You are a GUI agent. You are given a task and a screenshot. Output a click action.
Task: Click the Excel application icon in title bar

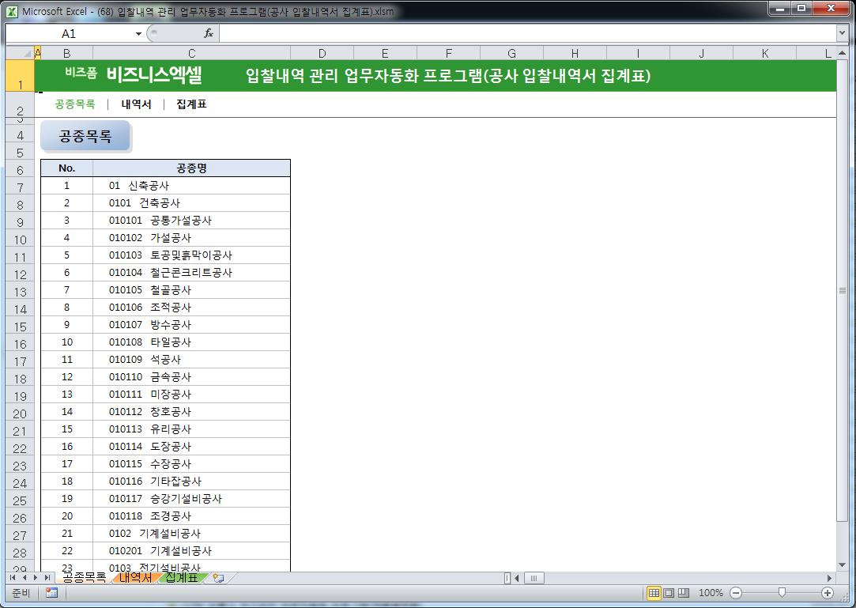[12, 11]
